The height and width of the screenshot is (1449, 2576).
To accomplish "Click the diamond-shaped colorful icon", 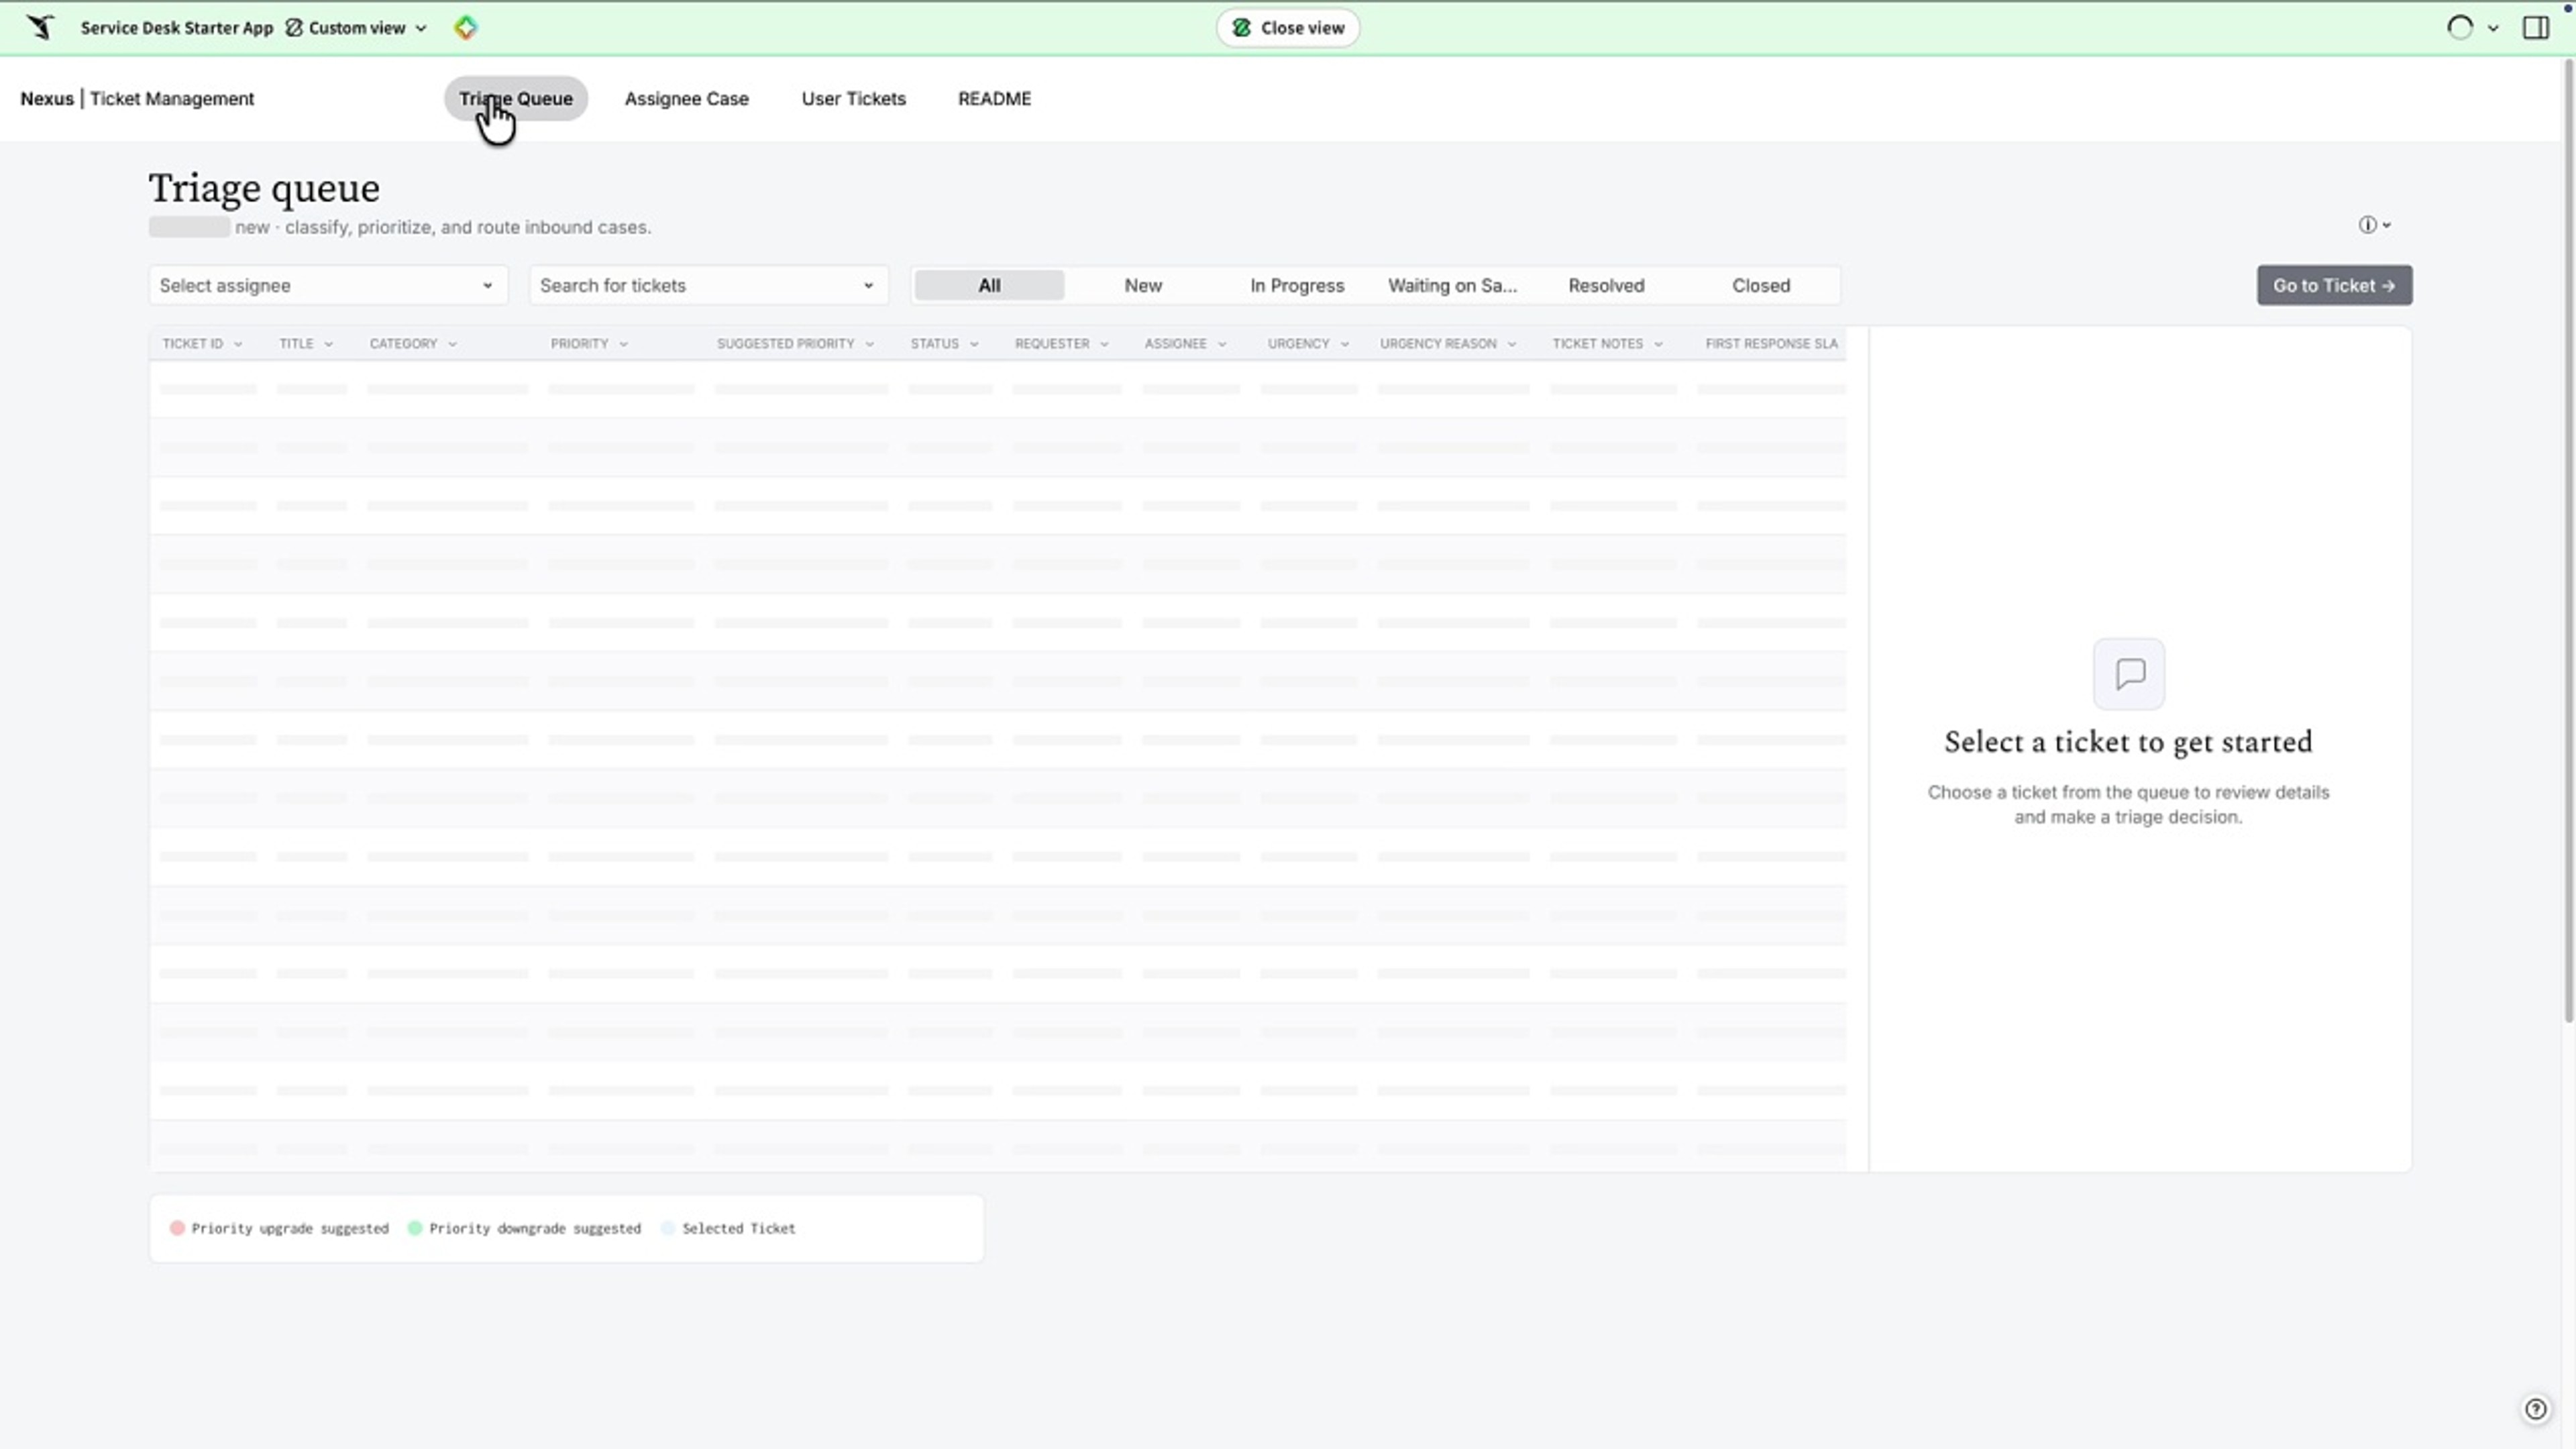I will tap(465, 28).
